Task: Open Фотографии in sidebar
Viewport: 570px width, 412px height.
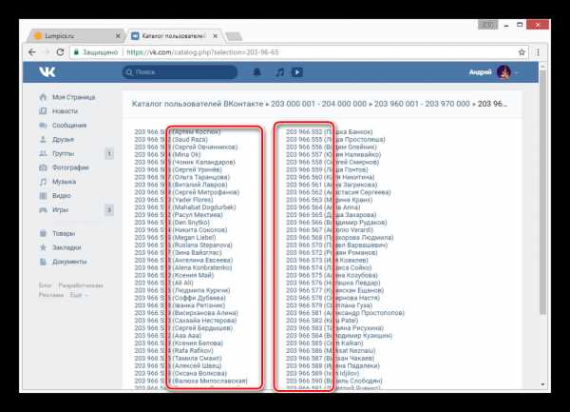Action: [70, 167]
